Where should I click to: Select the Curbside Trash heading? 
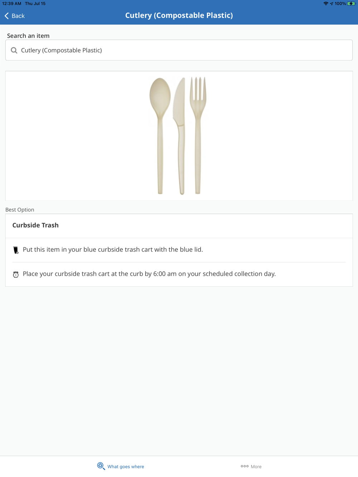(35, 225)
